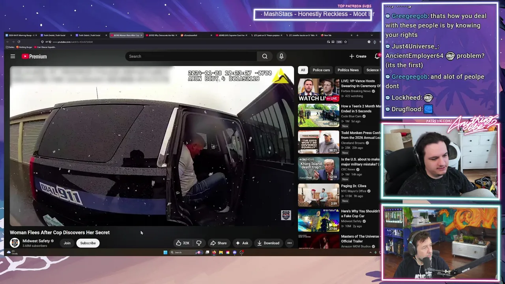Close the Woman Flees After Cop tab
Image resolution: width=505 pixels, height=284 pixels.
141,35
